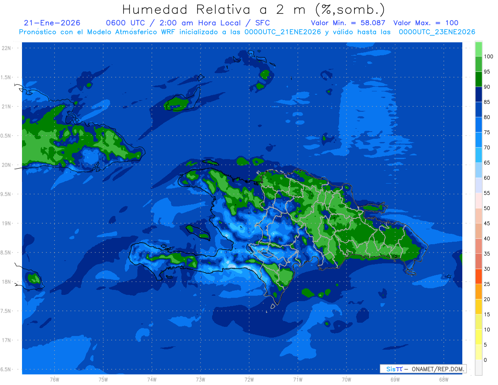
Task: Select the legend value "50"
Action: [x=487, y=208]
